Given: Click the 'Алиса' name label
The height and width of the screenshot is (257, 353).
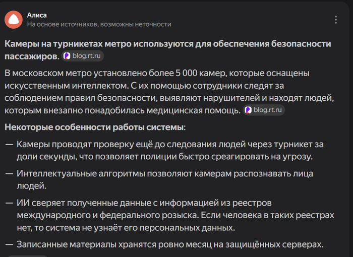Looking at the screenshot, I should 37,15.
